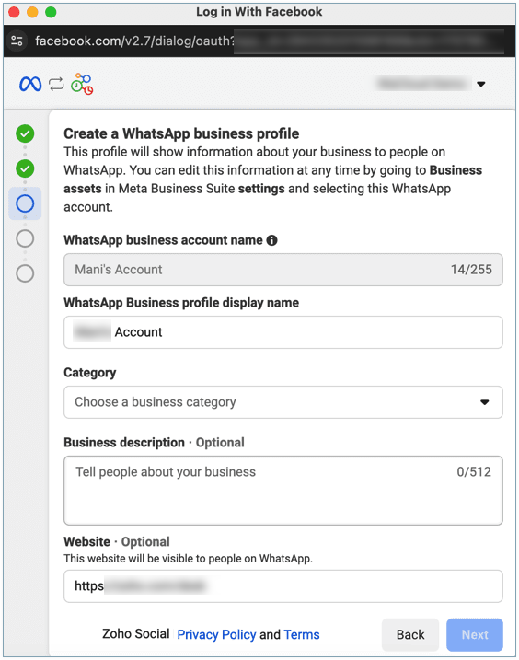This screenshot has width=519, height=660.
Task: Close the Log in With Facebook window
Action: tap(14, 12)
